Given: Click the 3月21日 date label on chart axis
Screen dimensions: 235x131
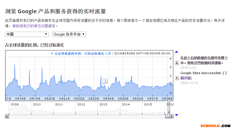Looking at the screenshot, I should (65, 98).
